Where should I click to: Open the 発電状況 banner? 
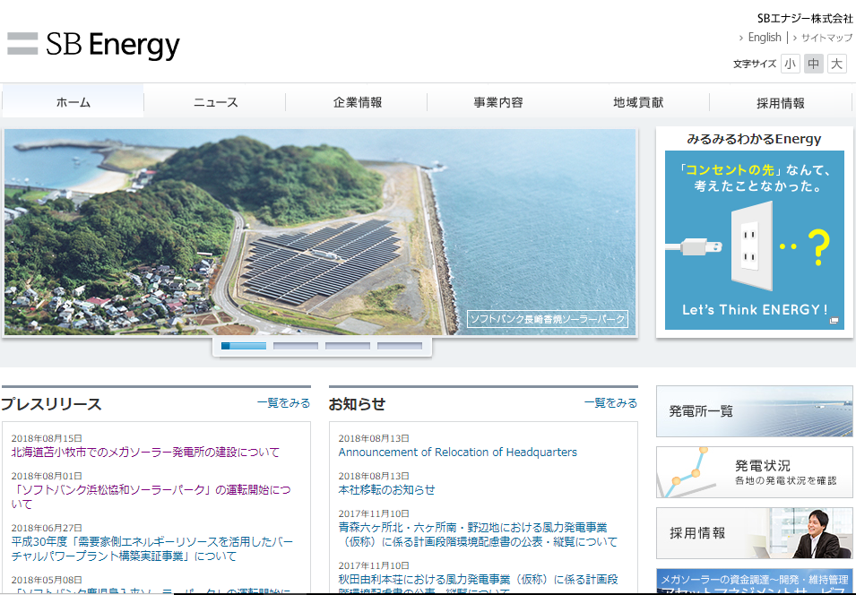tap(755, 472)
